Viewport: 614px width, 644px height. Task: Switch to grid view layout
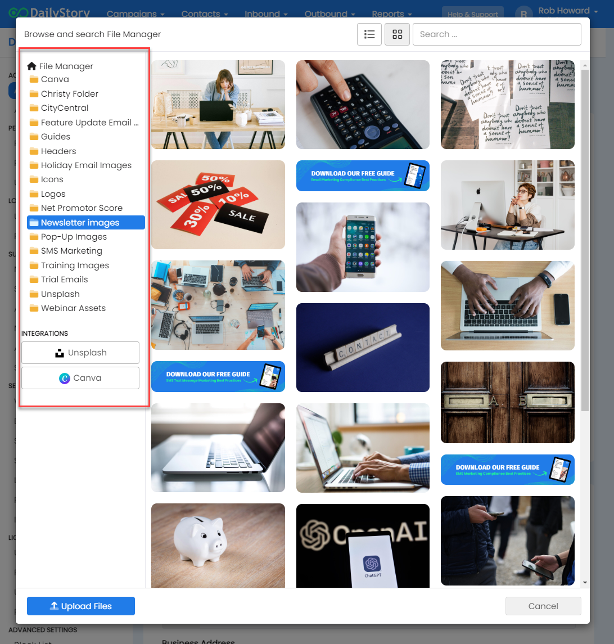coord(397,34)
